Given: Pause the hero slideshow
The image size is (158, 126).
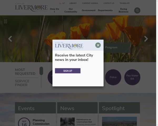Looking at the screenshot, I should [6, 22].
